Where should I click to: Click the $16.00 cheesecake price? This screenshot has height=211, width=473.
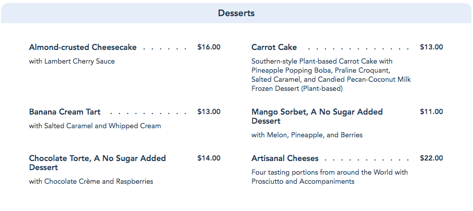tap(209, 47)
